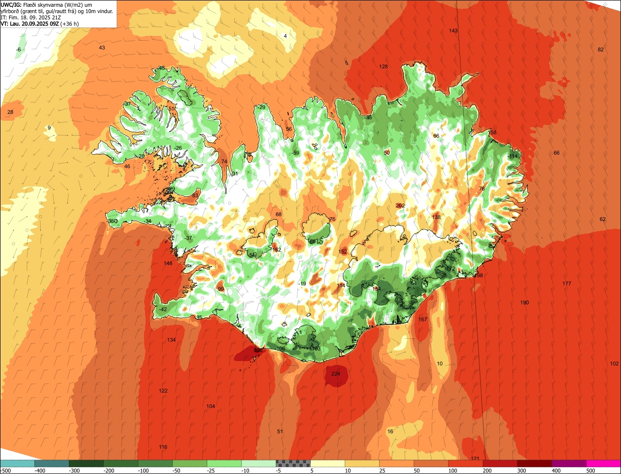This screenshot has width=621, height=474.
Task: Select the map value 128 off the north coast
Action: 383,66
